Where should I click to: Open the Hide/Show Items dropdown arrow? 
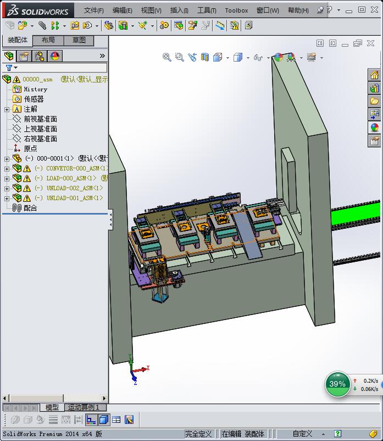pyautogui.click(x=268, y=58)
